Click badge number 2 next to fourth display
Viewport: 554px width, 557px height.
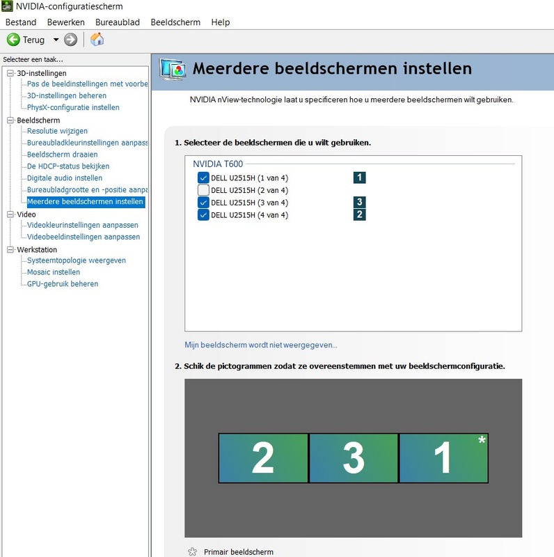click(x=359, y=214)
